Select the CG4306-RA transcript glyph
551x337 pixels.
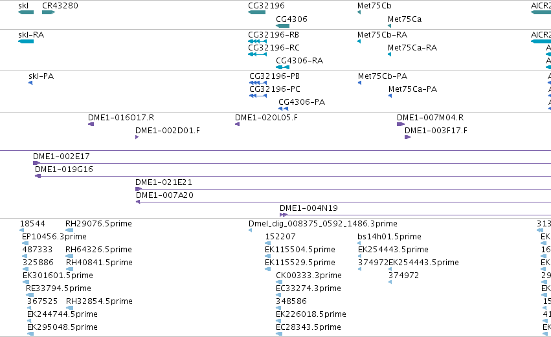[282, 67]
